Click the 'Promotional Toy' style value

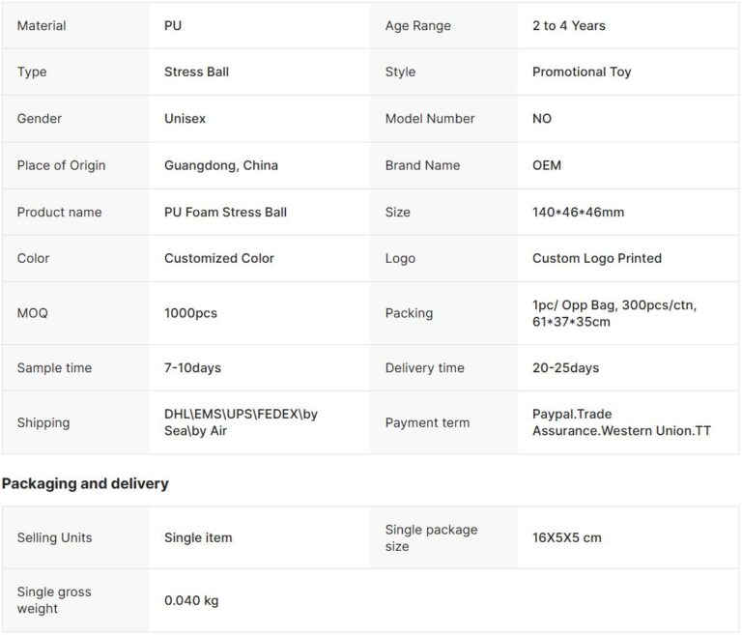tap(582, 72)
